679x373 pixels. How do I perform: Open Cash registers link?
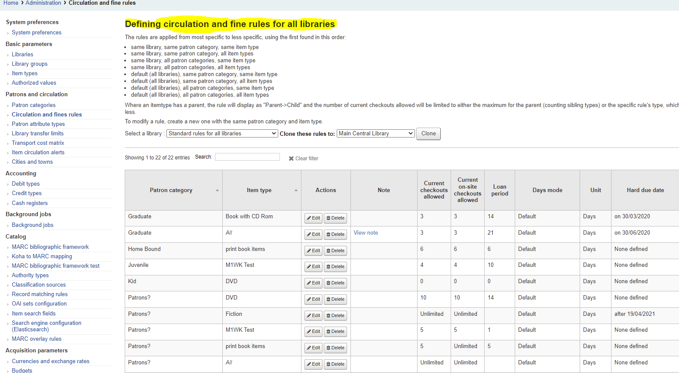click(x=30, y=203)
